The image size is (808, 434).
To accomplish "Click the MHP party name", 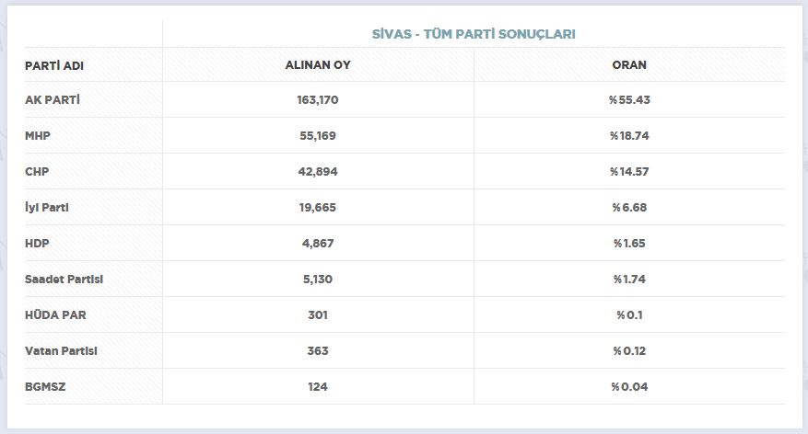I will click(x=38, y=135).
